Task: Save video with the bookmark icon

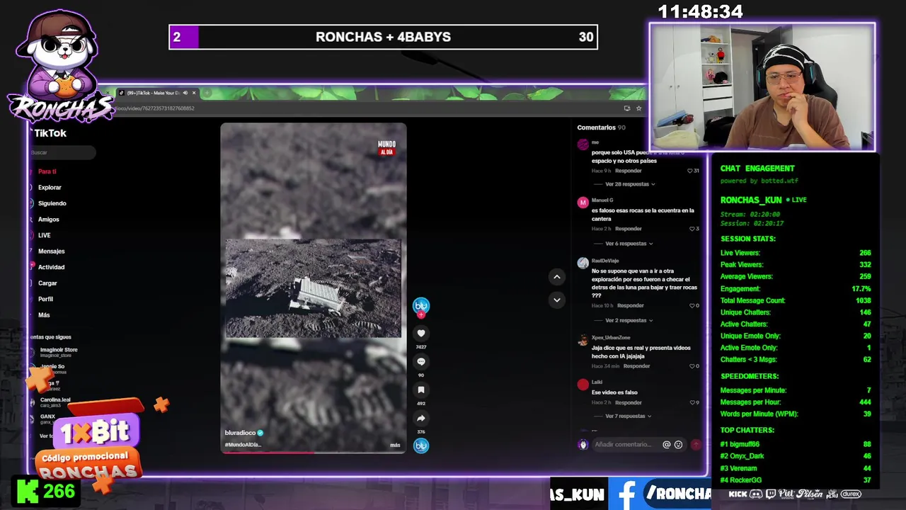Action: point(421,390)
